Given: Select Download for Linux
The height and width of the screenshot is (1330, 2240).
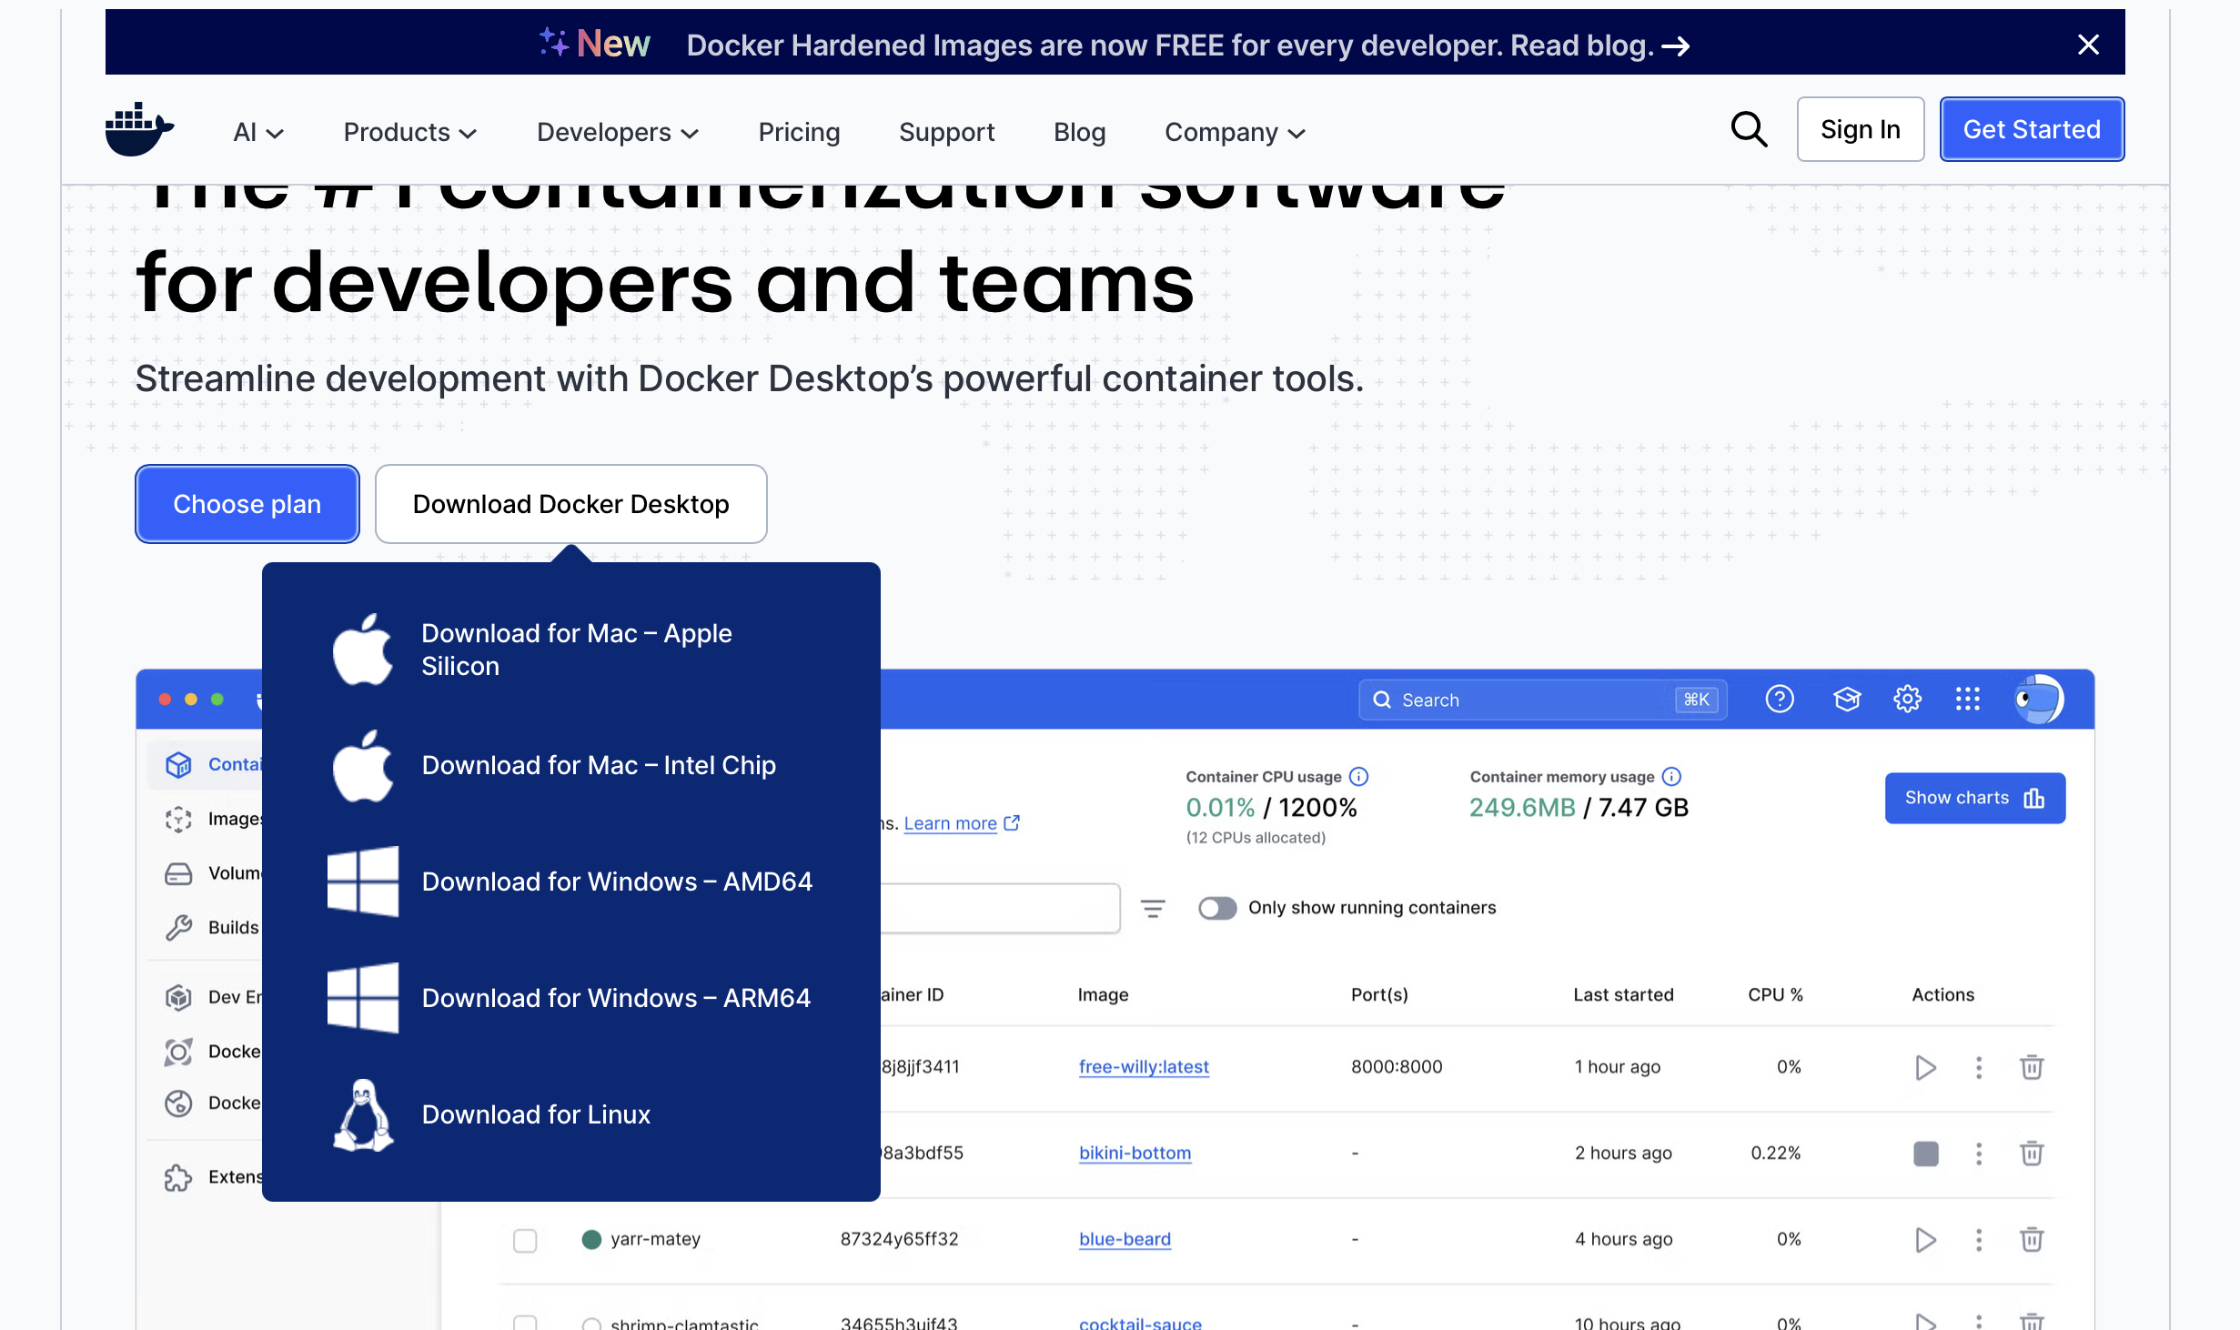Looking at the screenshot, I should tap(535, 1114).
